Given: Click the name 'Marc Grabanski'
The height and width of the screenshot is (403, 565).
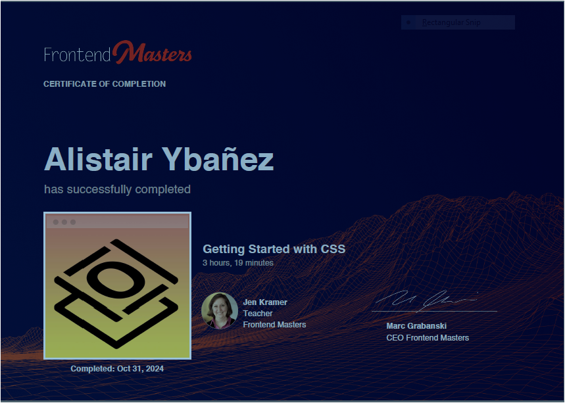Looking at the screenshot, I should click(x=416, y=326).
